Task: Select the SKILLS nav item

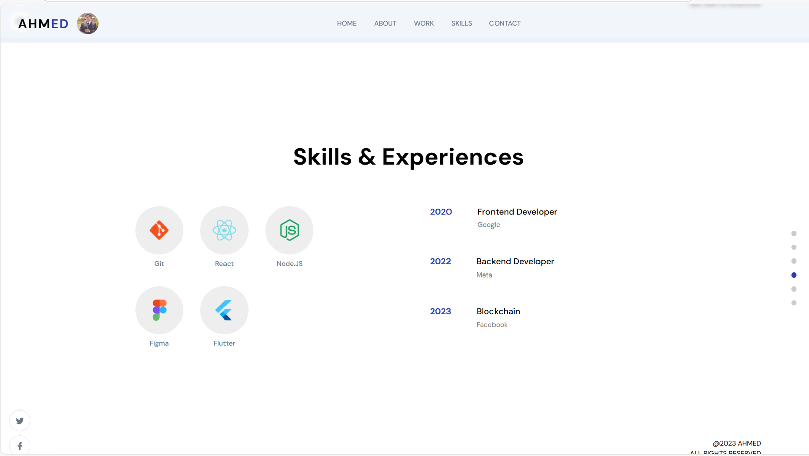Action: click(461, 24)
